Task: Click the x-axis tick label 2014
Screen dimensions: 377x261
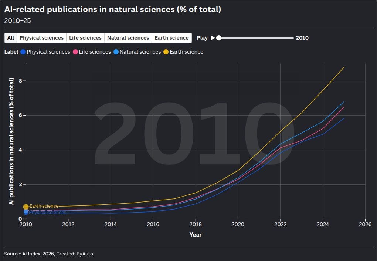Action: [111, 224]
